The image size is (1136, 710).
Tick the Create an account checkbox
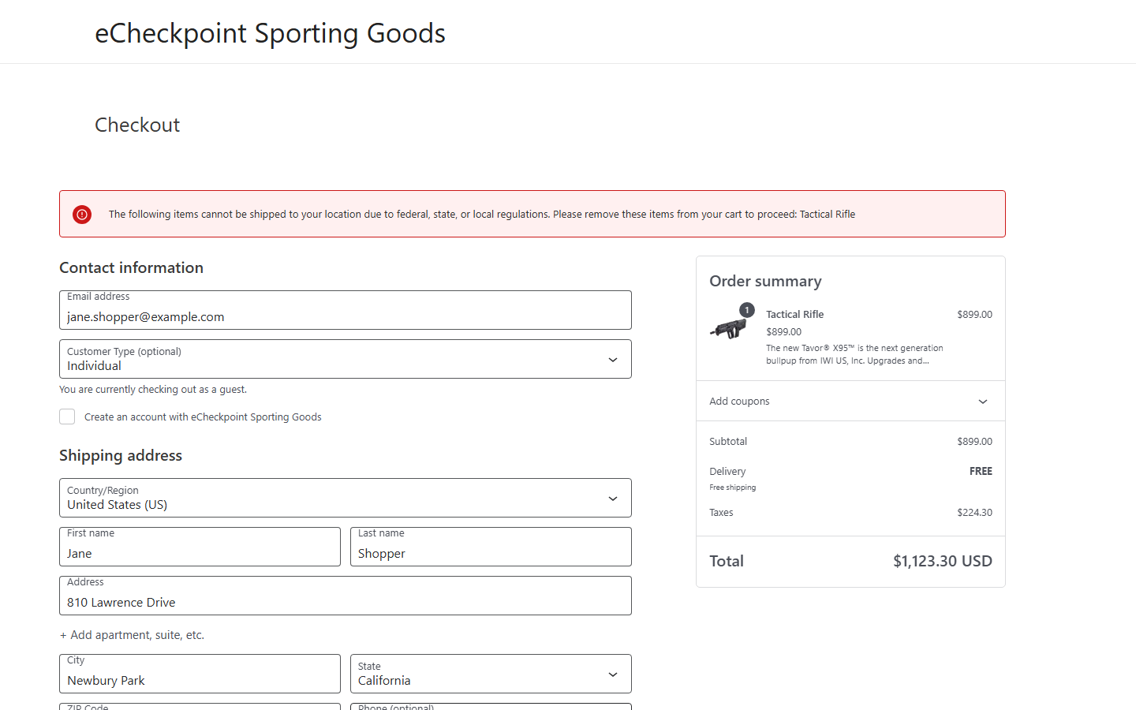pos(67,417)
